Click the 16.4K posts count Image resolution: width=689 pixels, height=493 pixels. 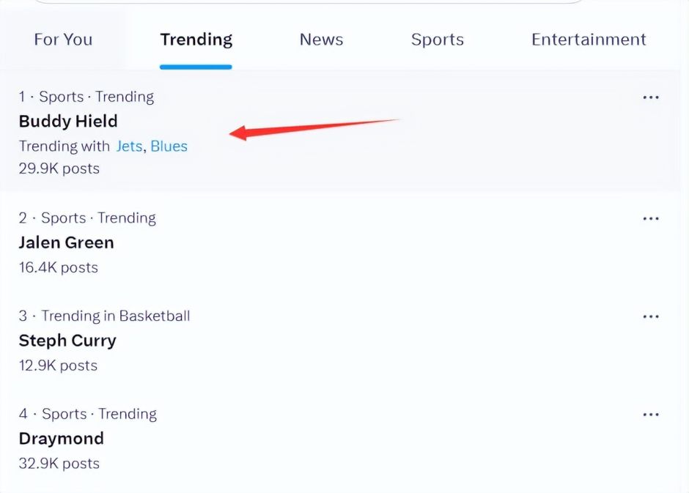point(59,267)
